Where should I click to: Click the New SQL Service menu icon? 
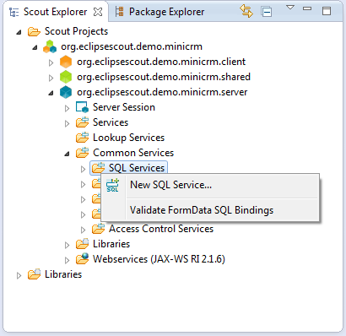[x=112, y=185]
